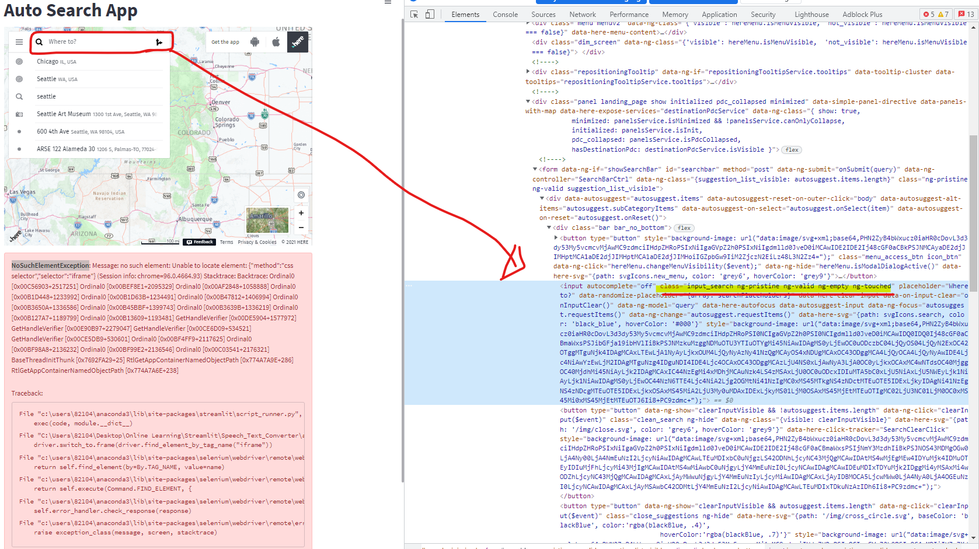This screenshot has width=979, height=549.
Task: Switch to the Lighthouse tab
Action: point(812,15)
